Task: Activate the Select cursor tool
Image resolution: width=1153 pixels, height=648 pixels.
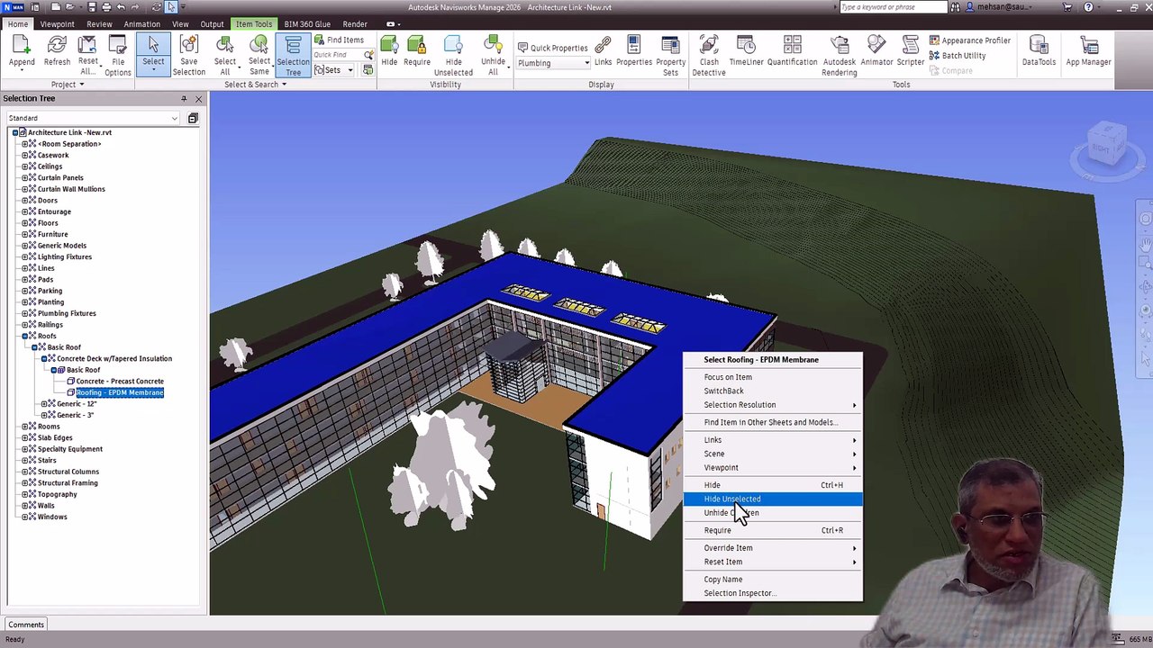Action: (x=153, y=53)
